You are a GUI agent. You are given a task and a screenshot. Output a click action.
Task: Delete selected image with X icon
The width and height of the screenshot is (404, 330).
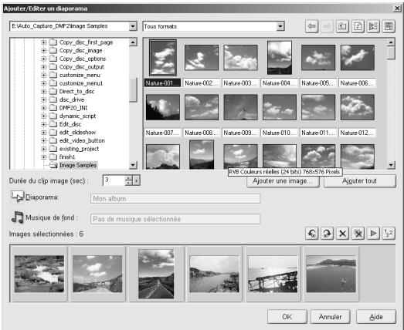pos(342,234)
